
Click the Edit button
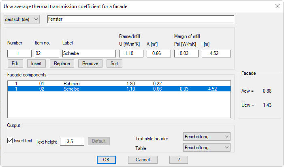pyautogui.click(x=15, y=63)
